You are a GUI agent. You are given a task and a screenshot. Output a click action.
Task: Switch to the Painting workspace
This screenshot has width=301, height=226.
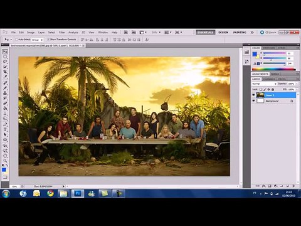[x=240, y=33]
